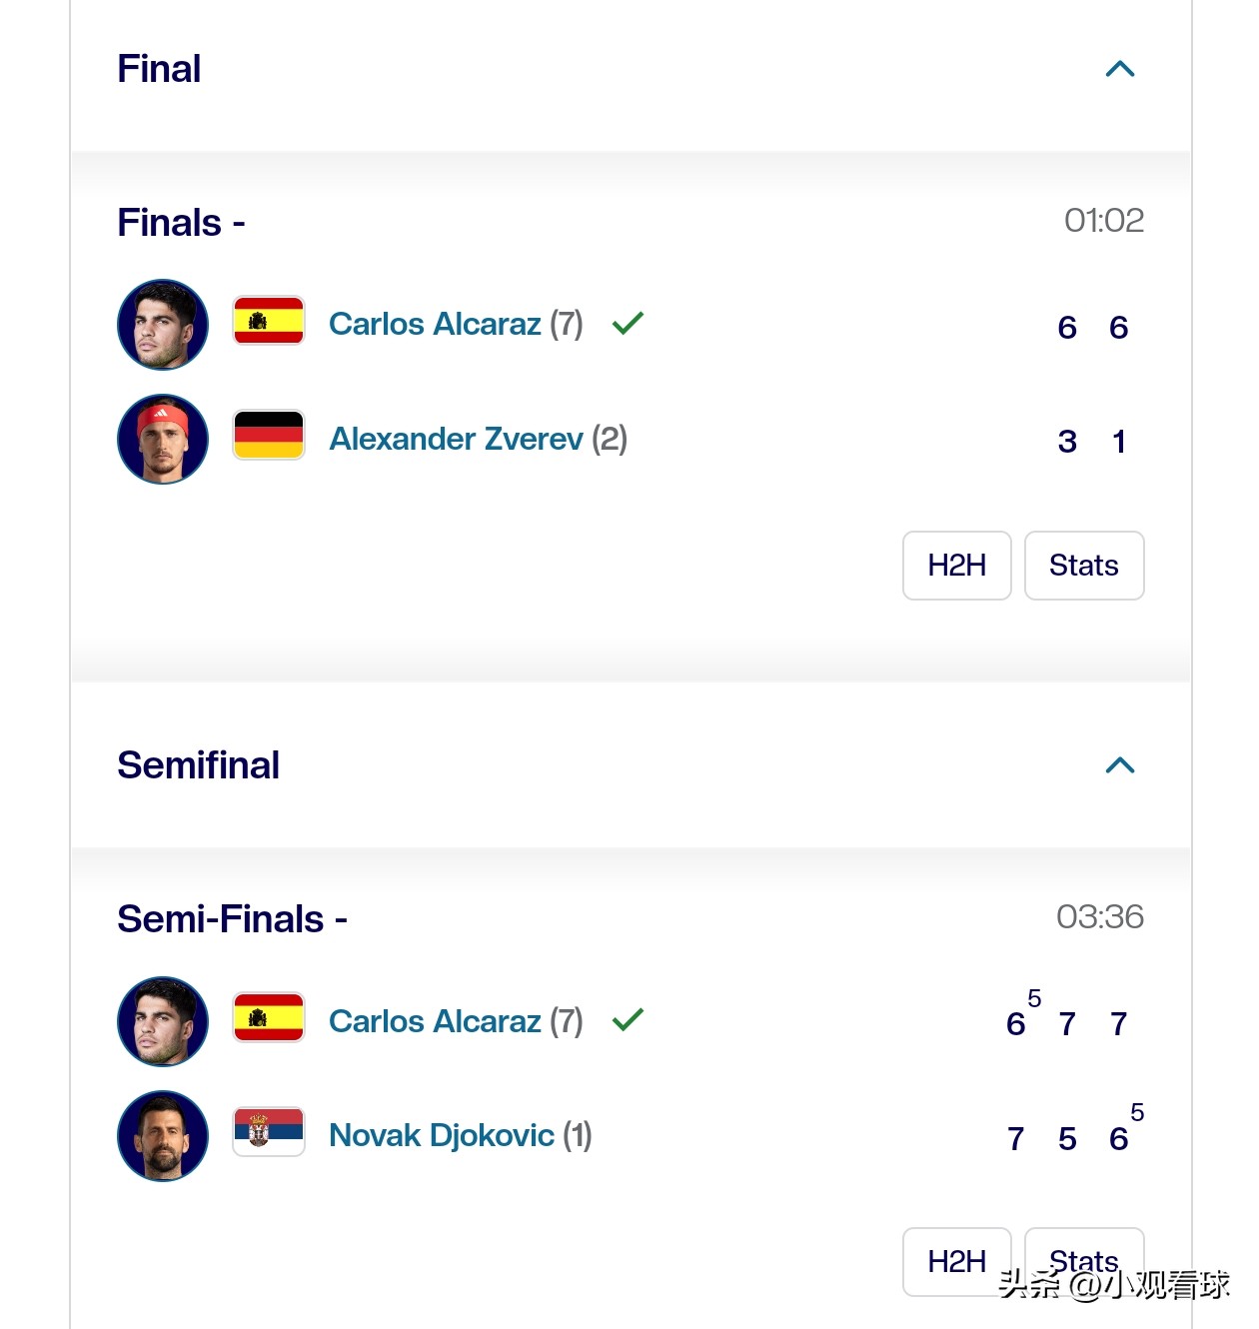
Task: Collapse the Semifinal section chevron
Action: coord(1120,765)
